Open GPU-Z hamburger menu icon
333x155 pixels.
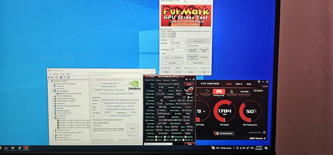tap(193, 80)
